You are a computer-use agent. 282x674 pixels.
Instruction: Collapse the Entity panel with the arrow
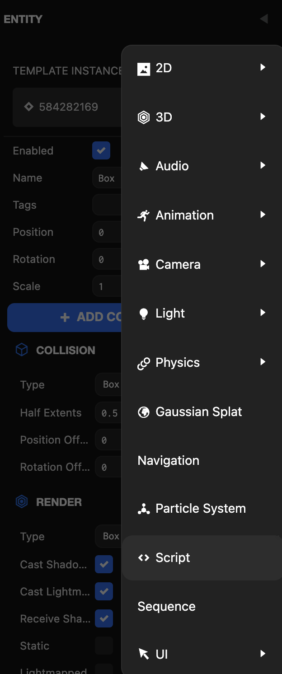[x=264, y=19]
